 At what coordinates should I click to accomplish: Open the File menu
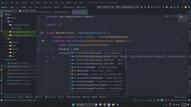point(7,3)
